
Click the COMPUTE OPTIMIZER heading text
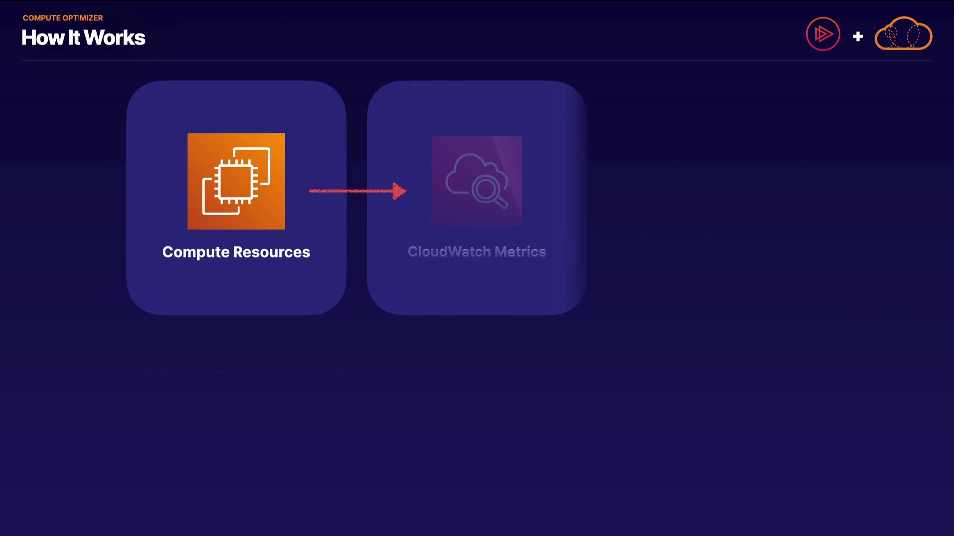coord(63,18)
